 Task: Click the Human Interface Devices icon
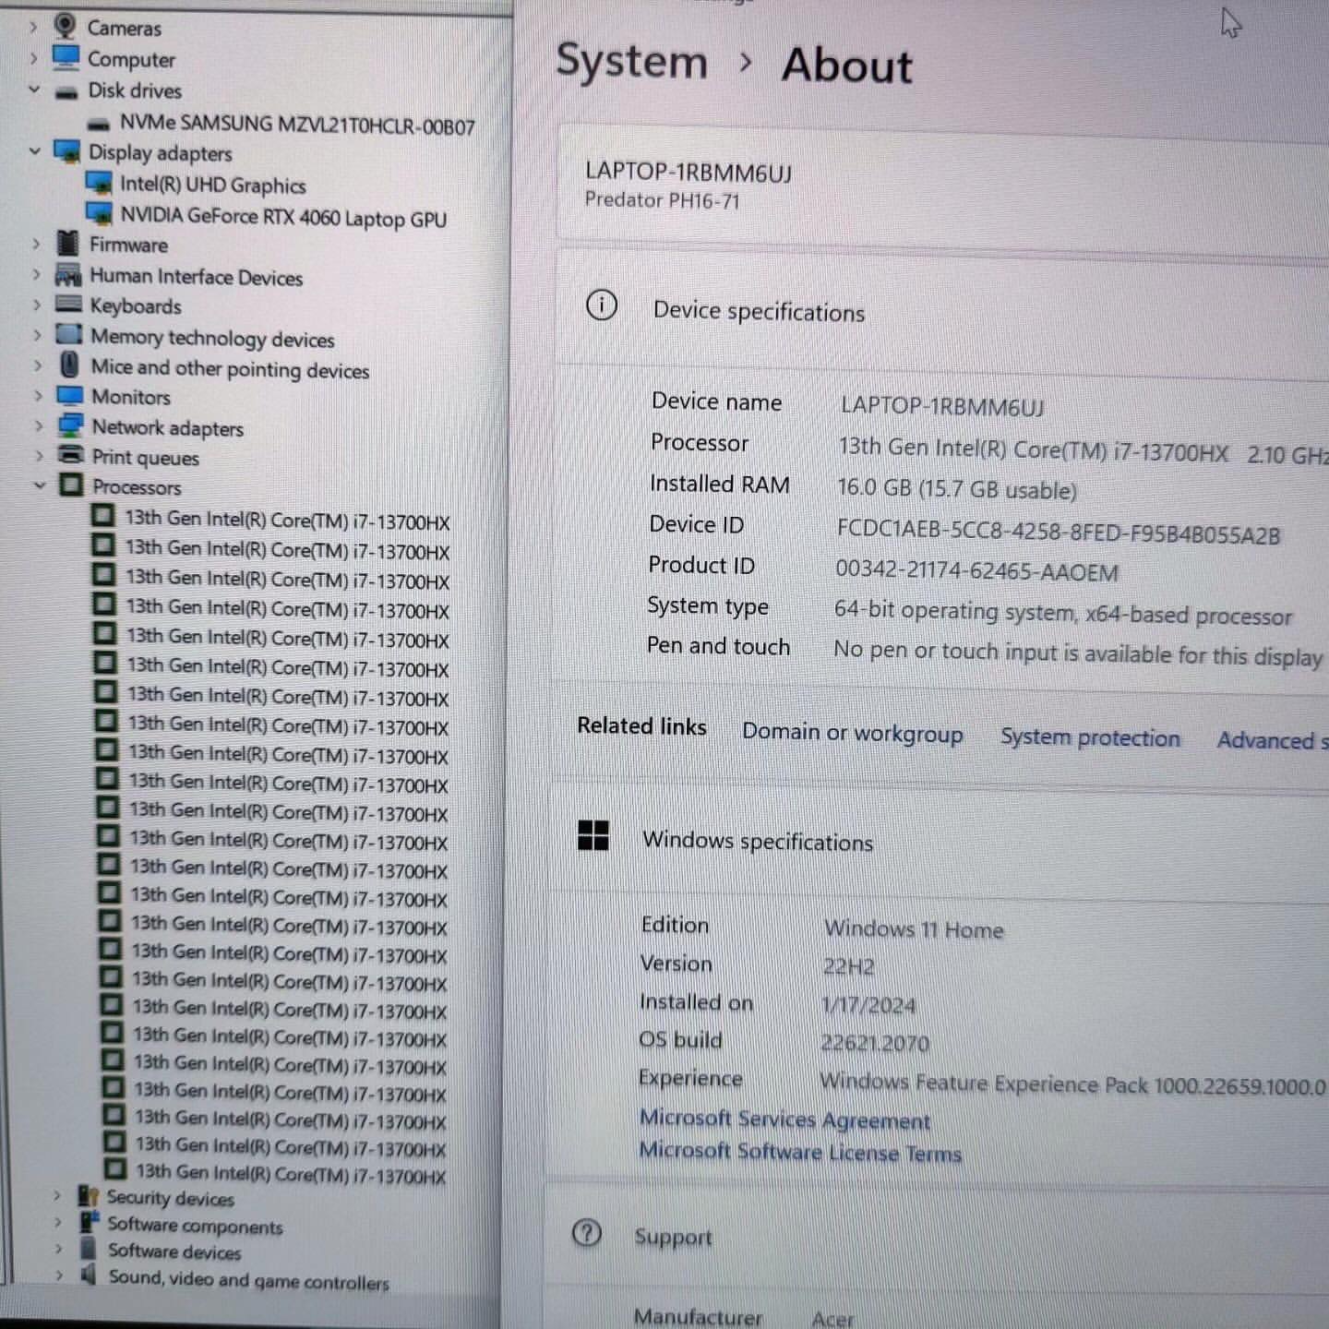click(x=68, y=275)
